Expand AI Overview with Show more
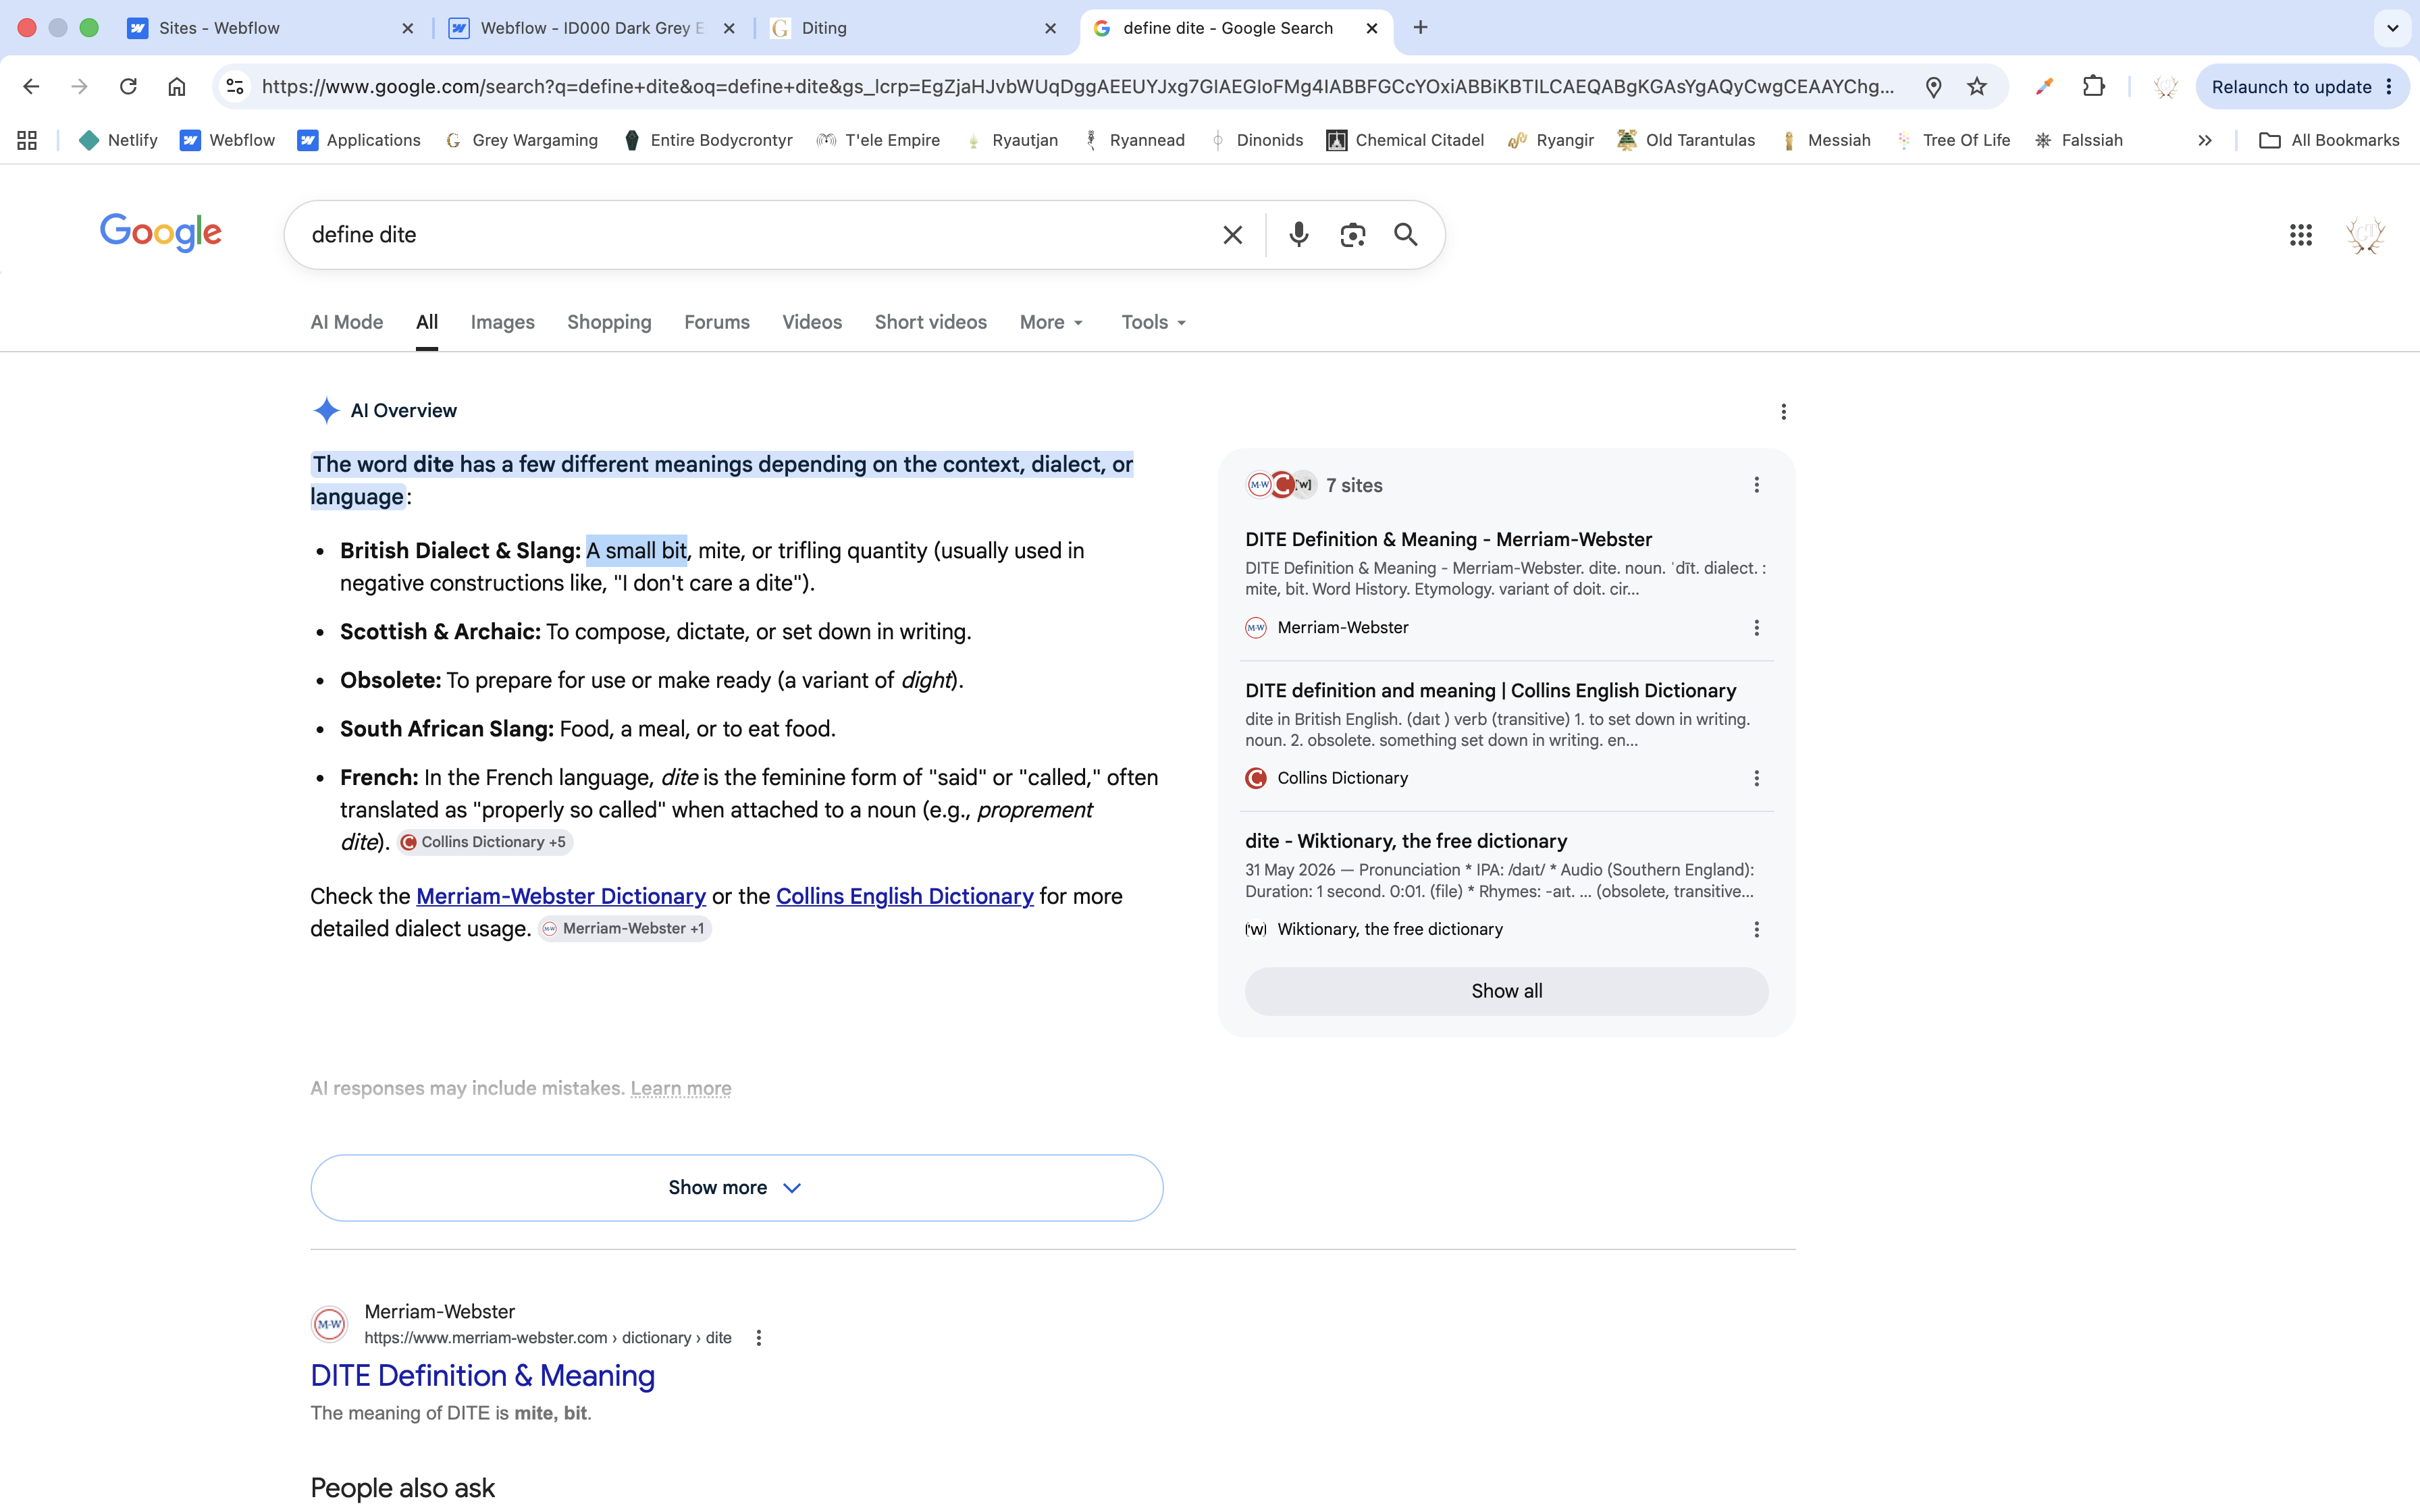 (736, 1188)
